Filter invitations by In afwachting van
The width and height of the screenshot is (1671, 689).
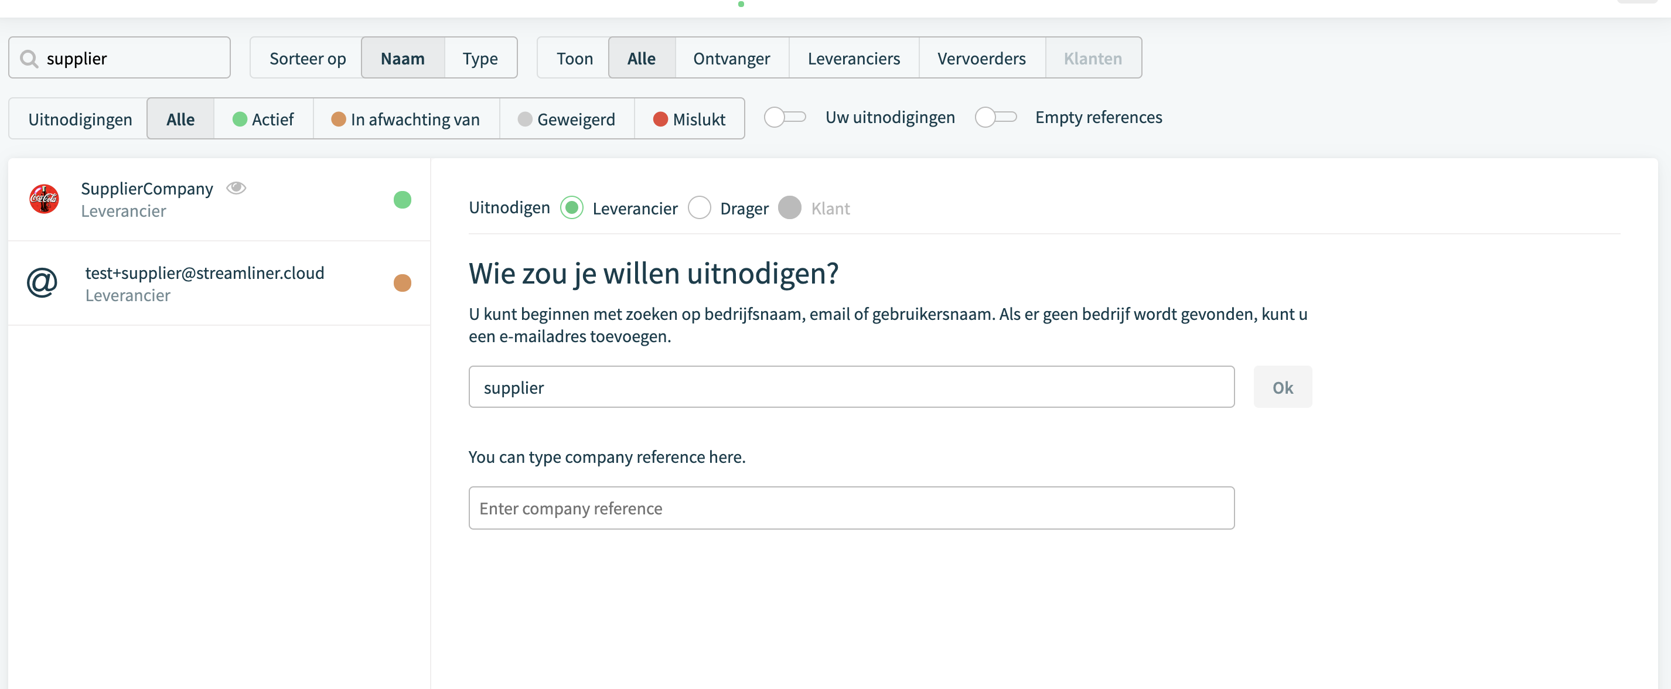point(406,119)
